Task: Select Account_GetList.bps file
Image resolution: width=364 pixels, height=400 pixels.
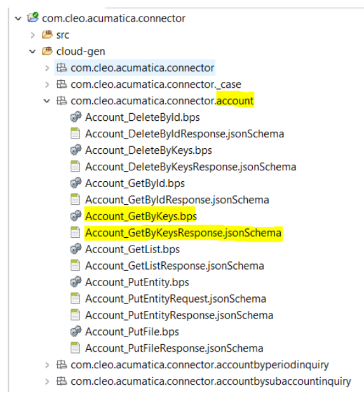Action: click(x=132, y=249)
